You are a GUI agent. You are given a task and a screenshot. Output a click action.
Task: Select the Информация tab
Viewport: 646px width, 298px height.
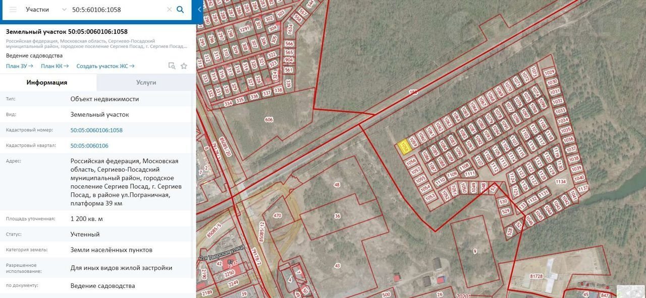pos(47,83)
